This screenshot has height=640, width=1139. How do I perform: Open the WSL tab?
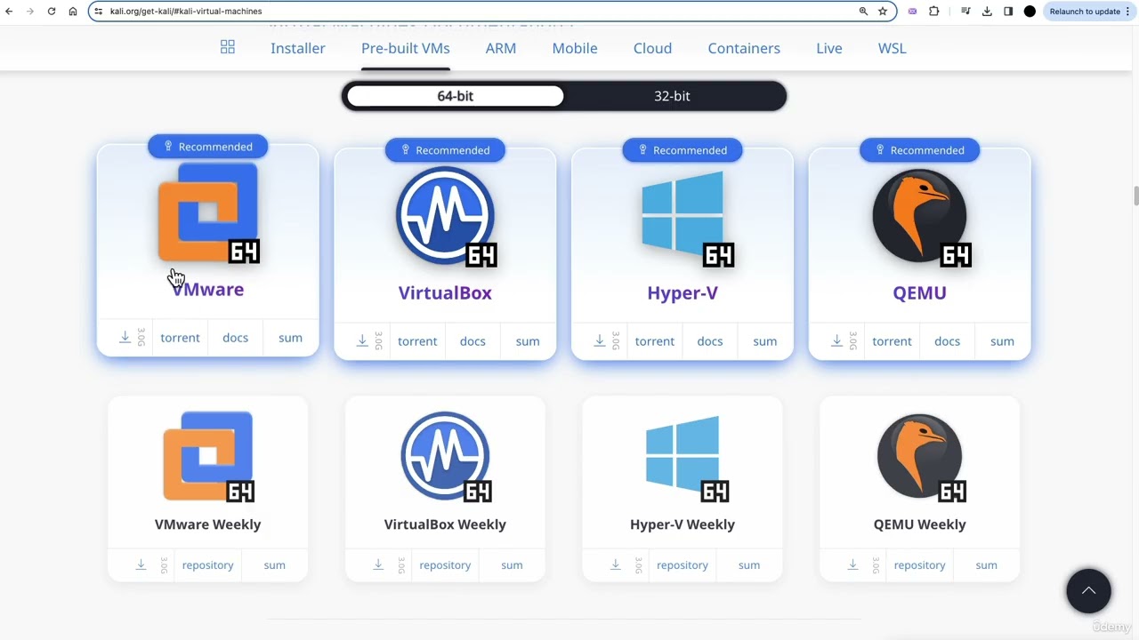892,48
